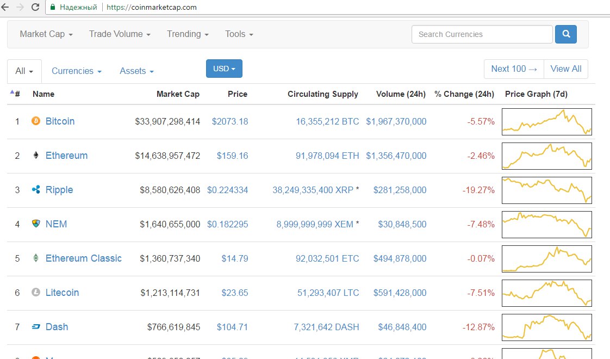Open the Litecoin currency link
The image size is (610, 359).
(62, 293)
